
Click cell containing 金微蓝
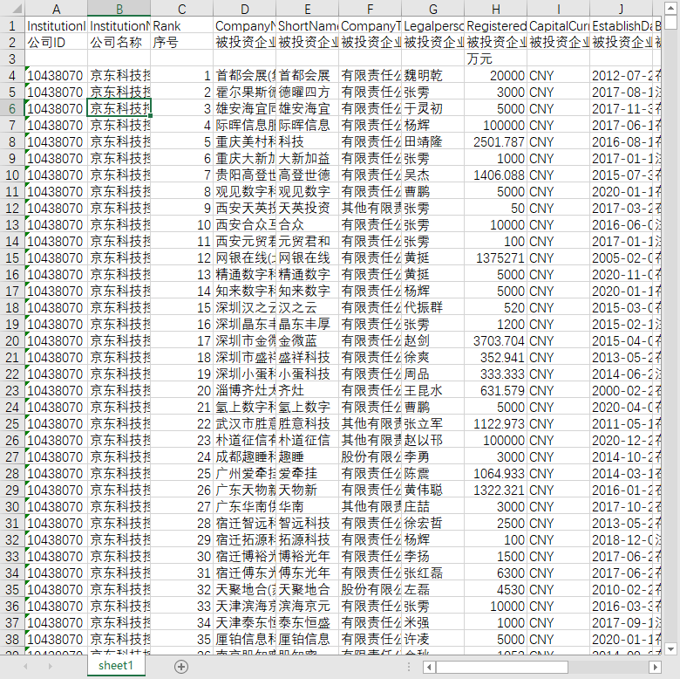307,340
